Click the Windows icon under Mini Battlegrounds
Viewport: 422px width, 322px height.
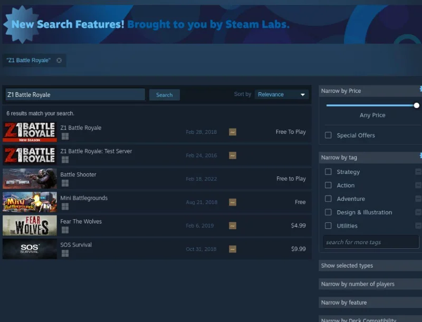click(65, 207)
